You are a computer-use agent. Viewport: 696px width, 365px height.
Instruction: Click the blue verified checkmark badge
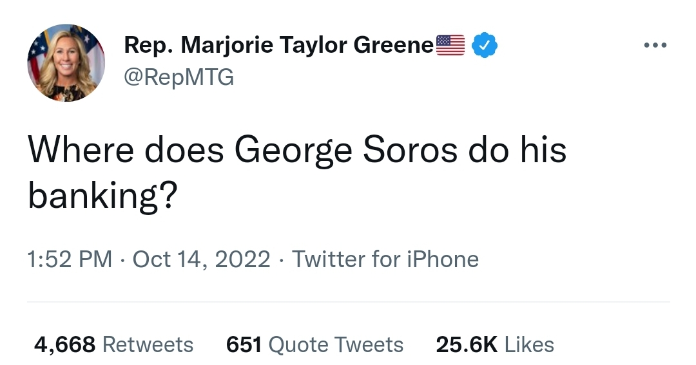coord(485,46)
